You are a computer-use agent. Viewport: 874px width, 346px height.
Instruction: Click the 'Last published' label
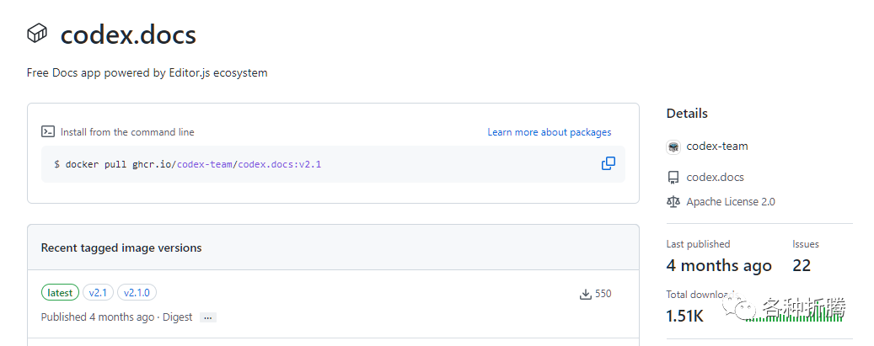point(698,244)
